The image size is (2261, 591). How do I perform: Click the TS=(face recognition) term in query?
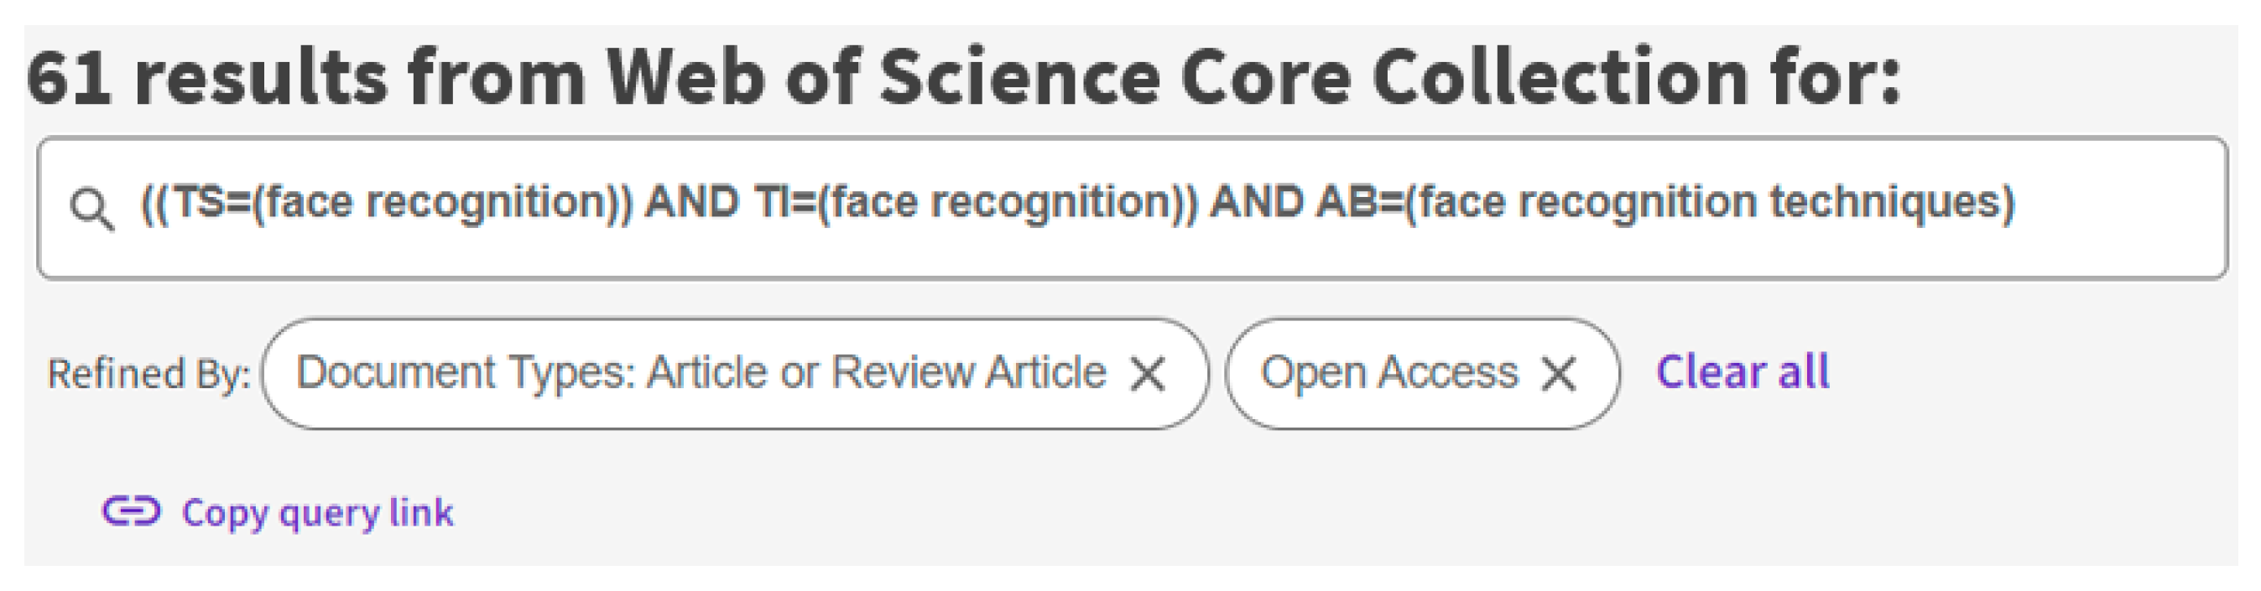(387, 203)
